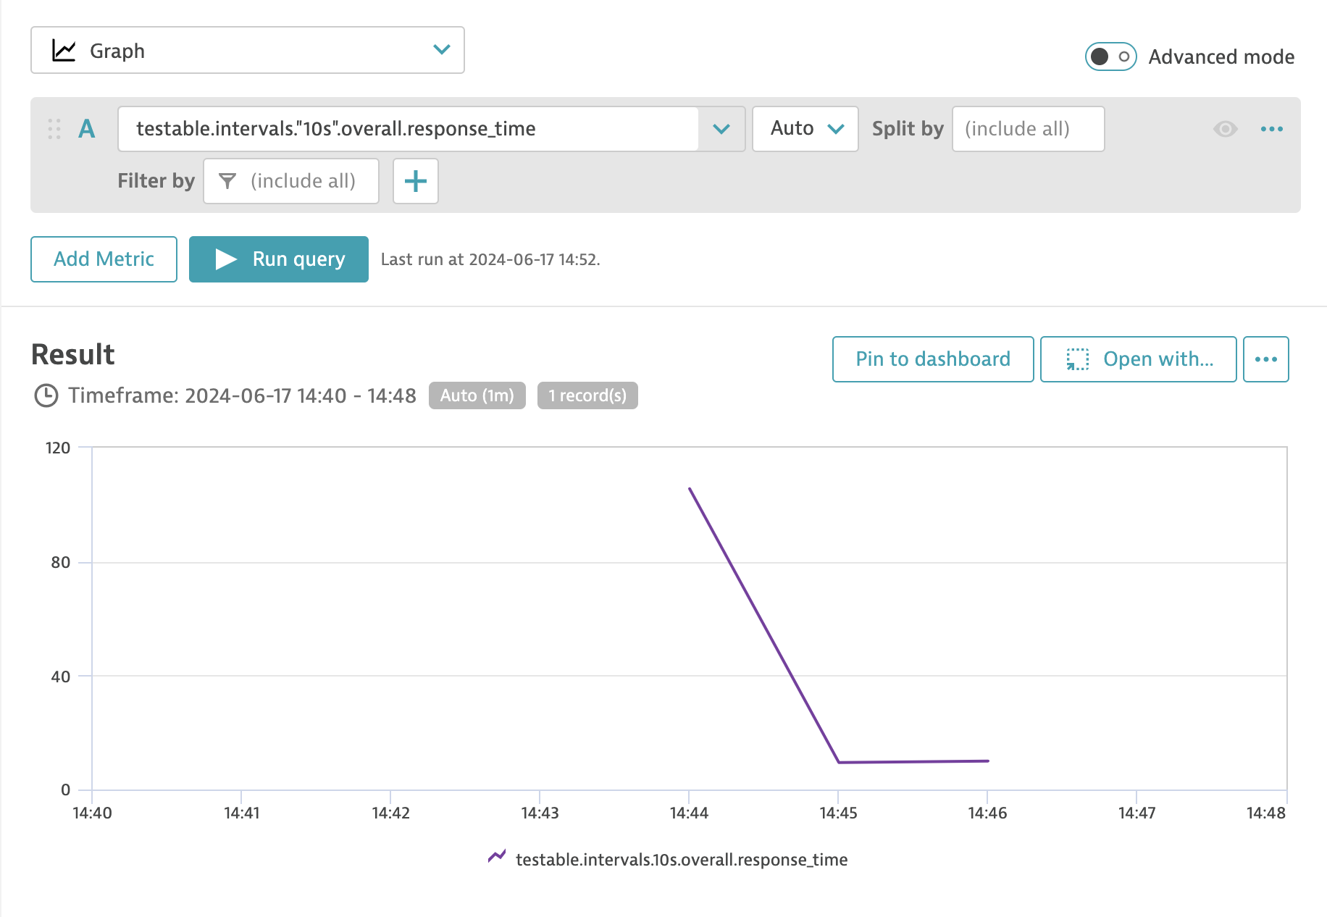
Task: Click the Auto (1m) resolution badge
Action: coord(477,395)
